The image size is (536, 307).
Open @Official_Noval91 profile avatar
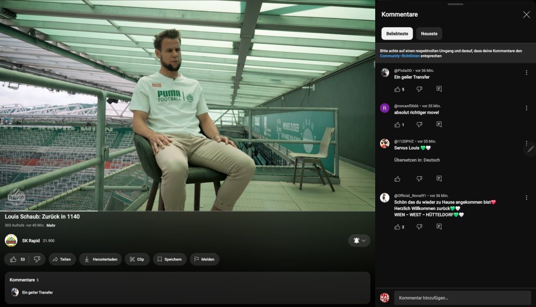pyautogui.click(x=385, y=198)
